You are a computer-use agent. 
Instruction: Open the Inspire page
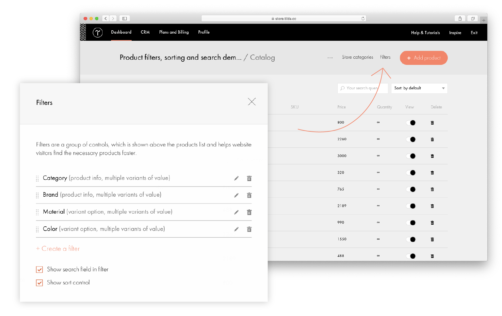(x=455, y=33)
